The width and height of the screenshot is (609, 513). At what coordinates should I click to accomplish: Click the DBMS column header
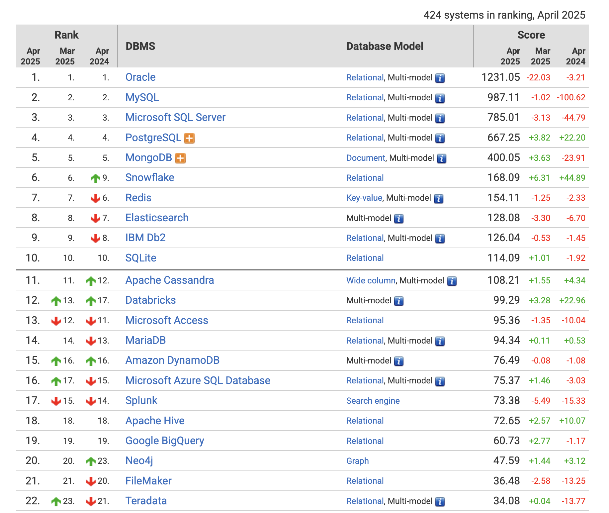(x=140, y=46)
